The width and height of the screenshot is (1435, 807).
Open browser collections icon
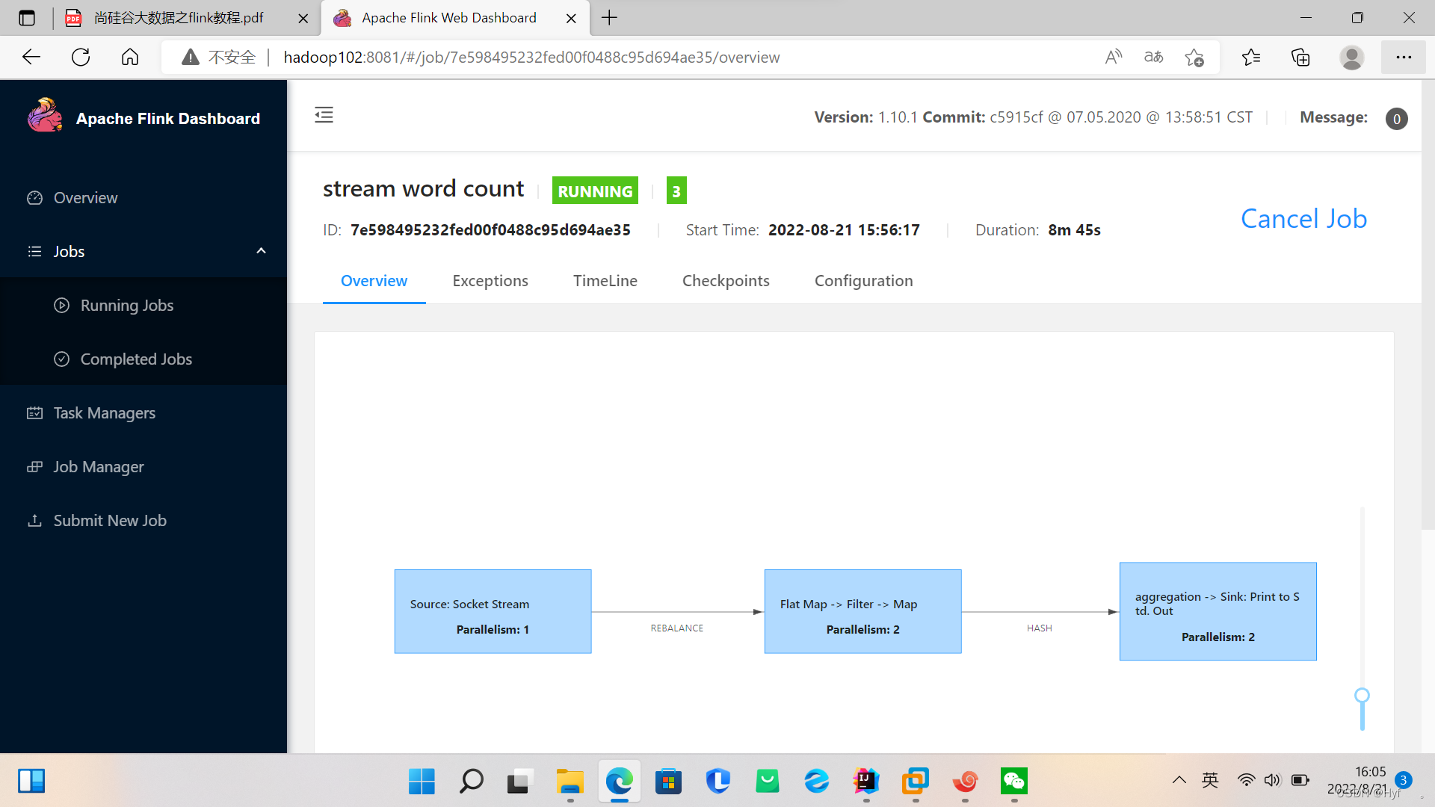(x=1300, y=58)
